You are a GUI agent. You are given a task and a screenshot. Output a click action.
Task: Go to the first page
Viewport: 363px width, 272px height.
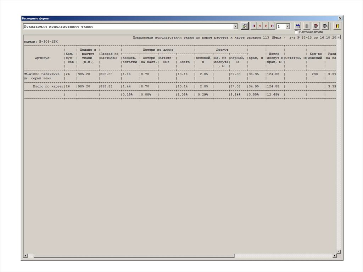[x=254, y=26]
